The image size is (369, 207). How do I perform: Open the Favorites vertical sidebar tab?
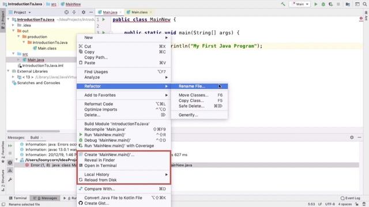pos(3,152)
